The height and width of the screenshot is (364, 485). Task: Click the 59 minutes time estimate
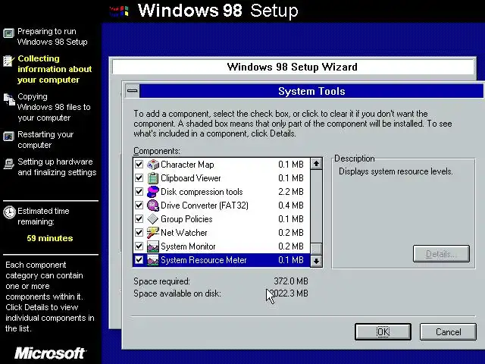pos(50,238)
